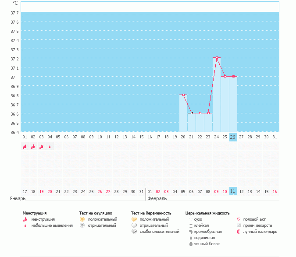
Task: Click the egg white cervical fluid icon
Action: pyautogui.click(x=190, y=243)
